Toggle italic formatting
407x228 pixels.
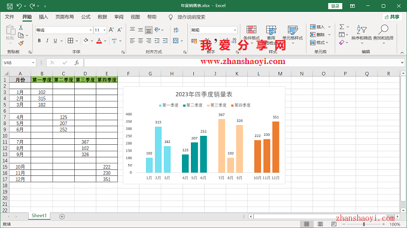pos(47,41)
